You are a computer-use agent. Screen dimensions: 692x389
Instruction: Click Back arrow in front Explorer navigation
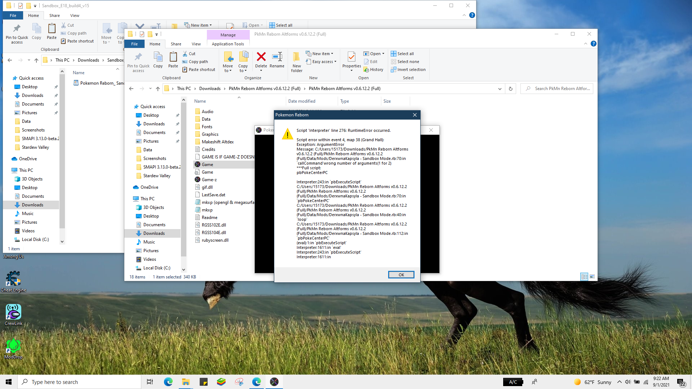pyautogui.click(x=131, y=89)
